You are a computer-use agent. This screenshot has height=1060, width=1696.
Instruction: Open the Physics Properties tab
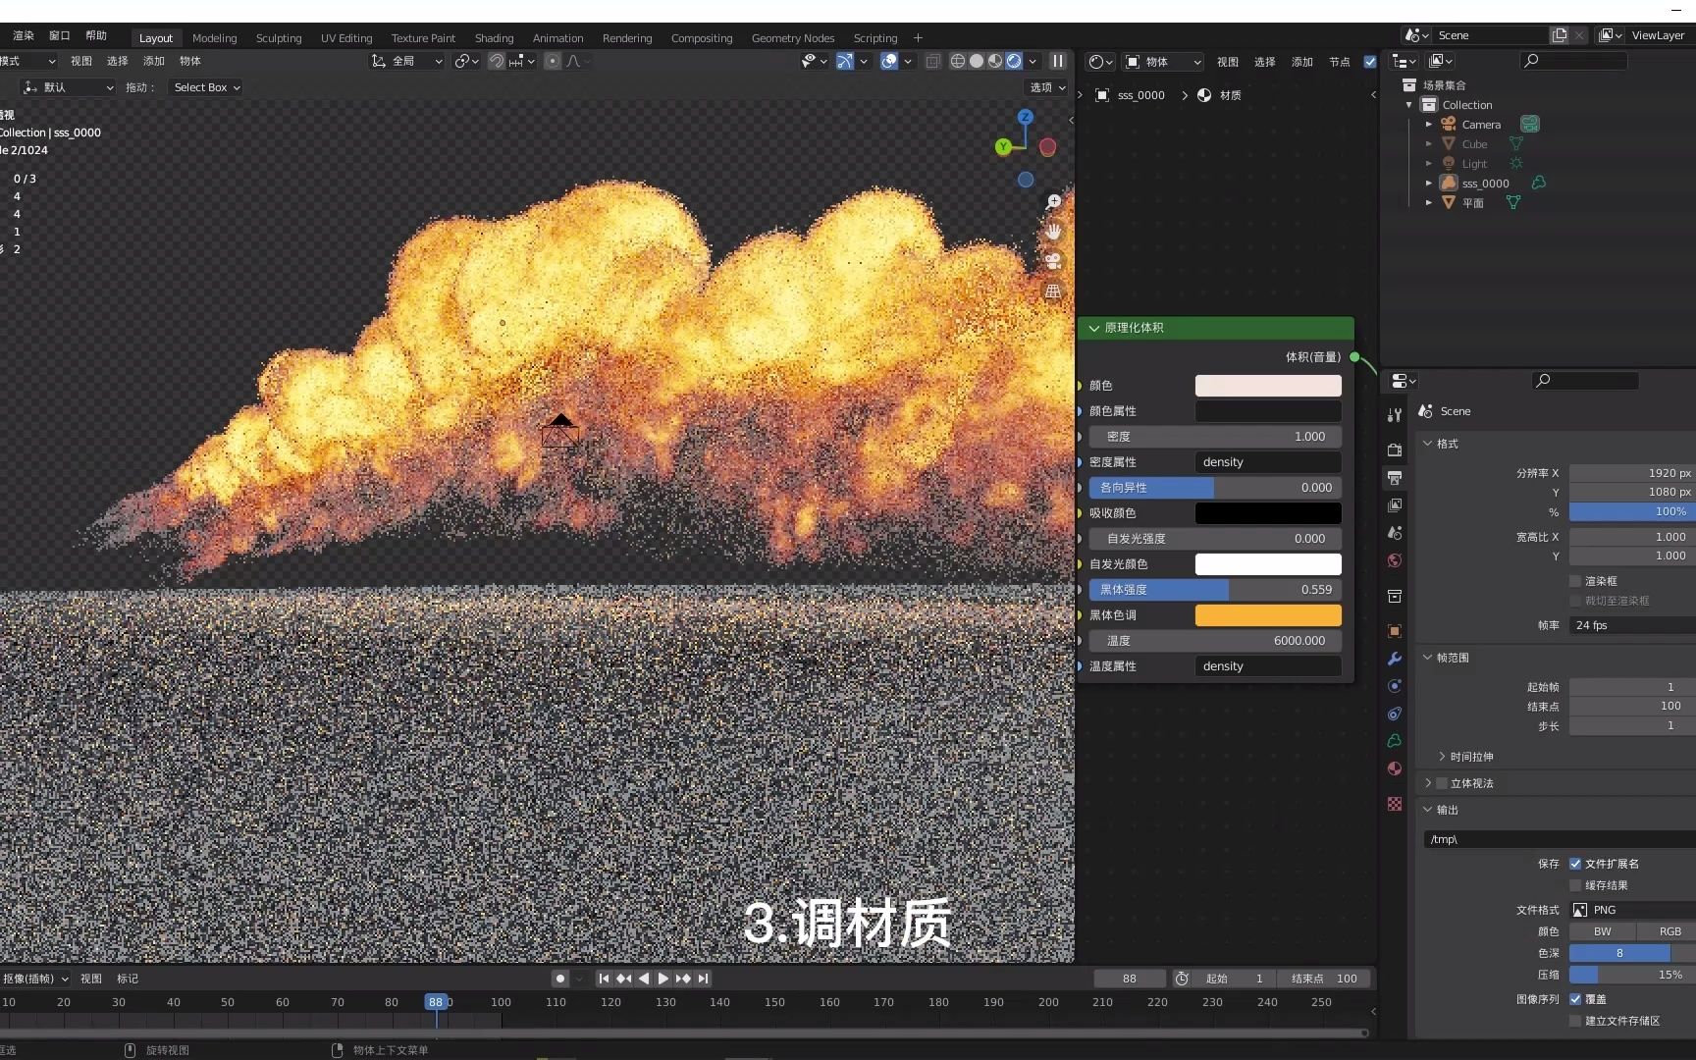[x=1395, y=714]
